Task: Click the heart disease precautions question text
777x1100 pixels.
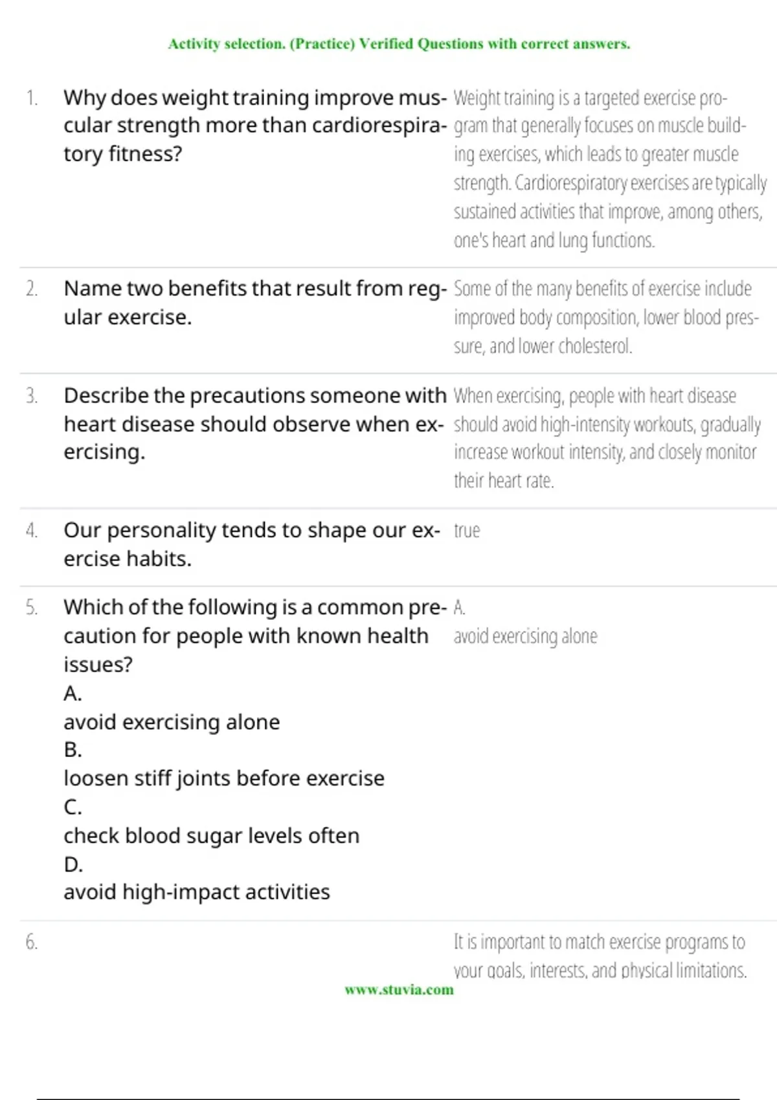Action: coord(254,423)
